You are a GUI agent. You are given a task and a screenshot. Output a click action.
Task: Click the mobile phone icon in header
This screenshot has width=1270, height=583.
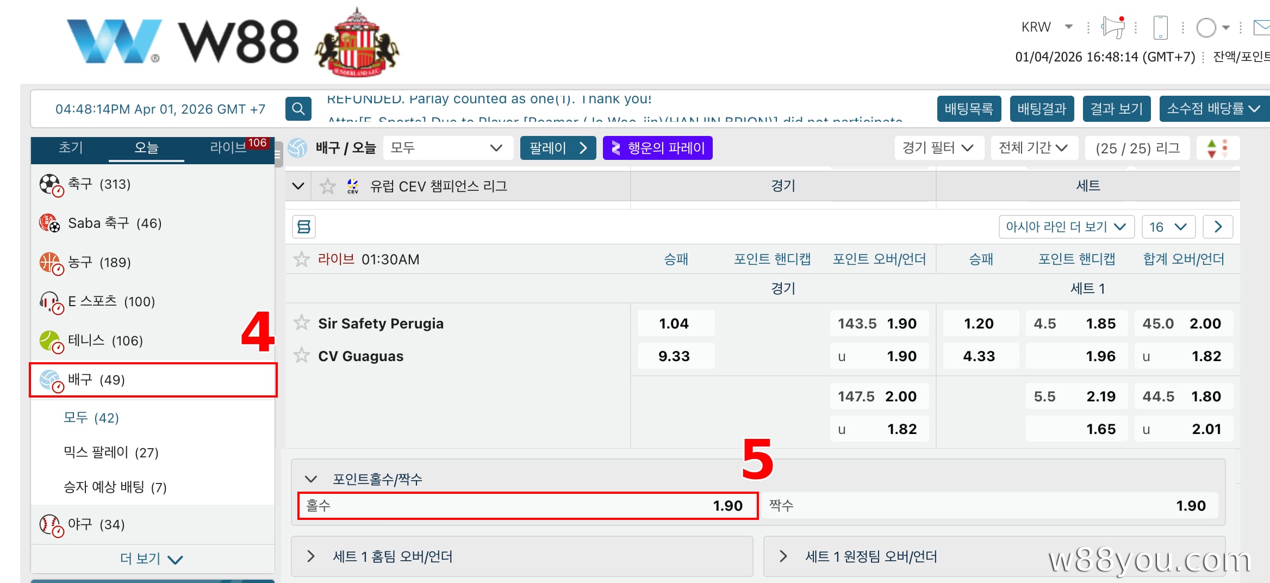(x=1160, y=27)
